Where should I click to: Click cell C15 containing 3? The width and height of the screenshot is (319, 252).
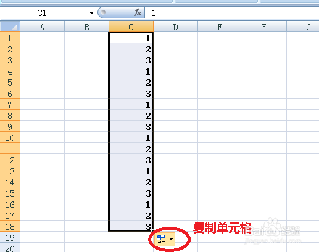pyautogui.click(x=131, y=193)
